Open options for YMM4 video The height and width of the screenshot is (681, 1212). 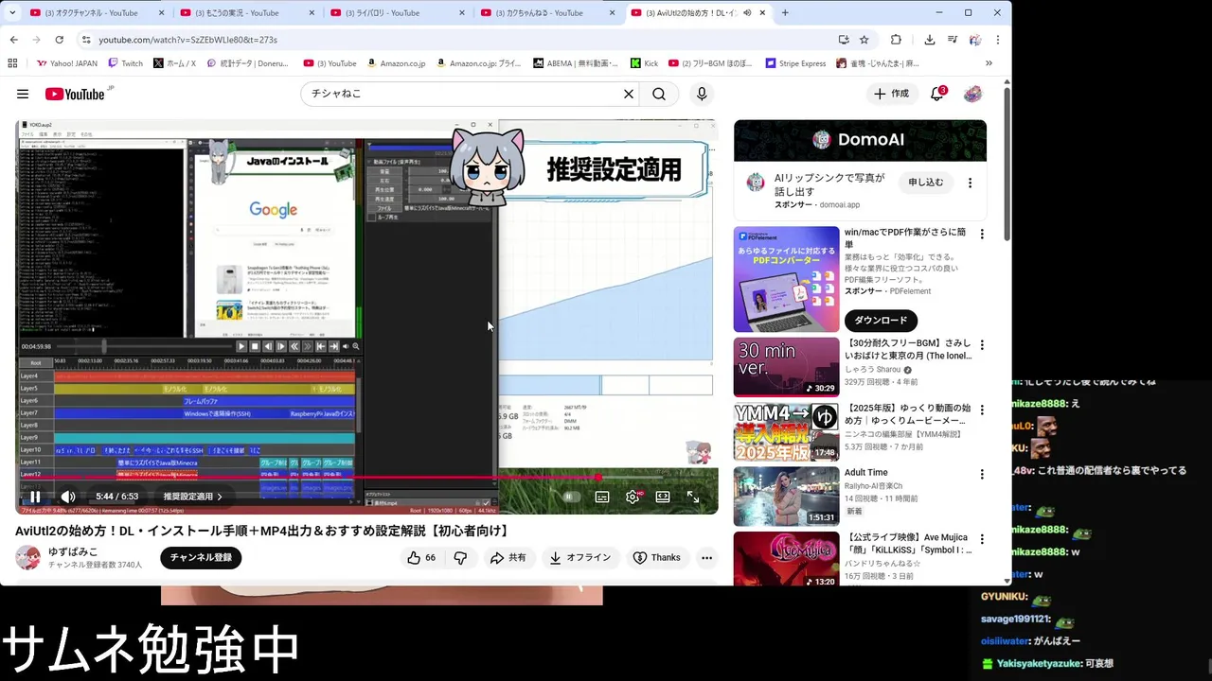pos(981,410)
